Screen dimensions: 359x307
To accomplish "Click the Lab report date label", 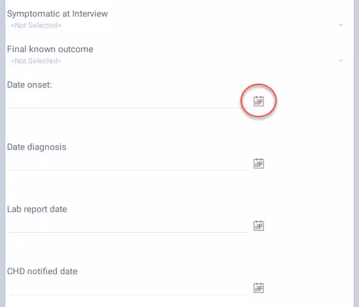I will (37, 209).
